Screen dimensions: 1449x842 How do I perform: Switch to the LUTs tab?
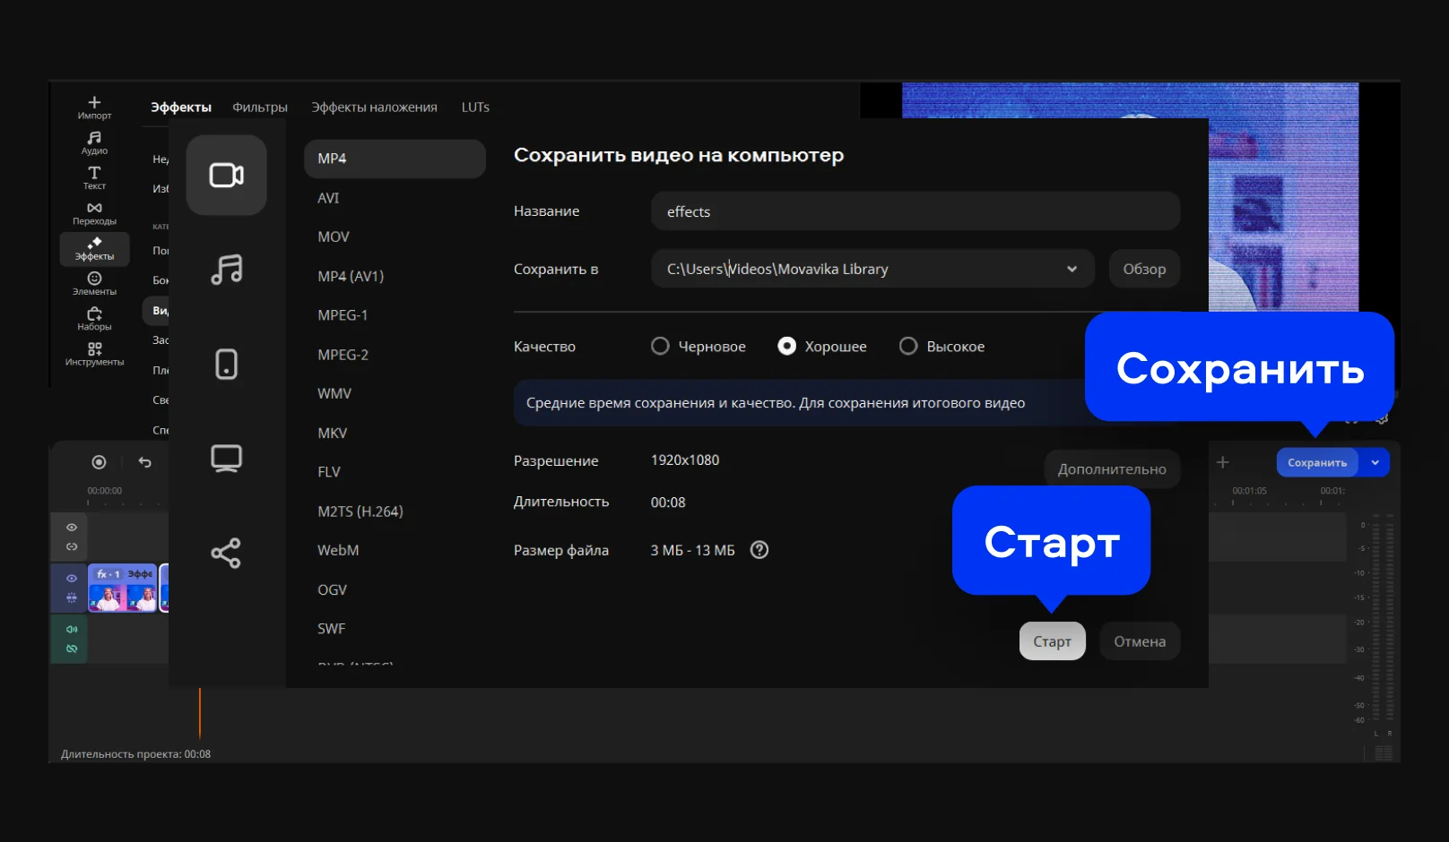(x=475, y=107)
